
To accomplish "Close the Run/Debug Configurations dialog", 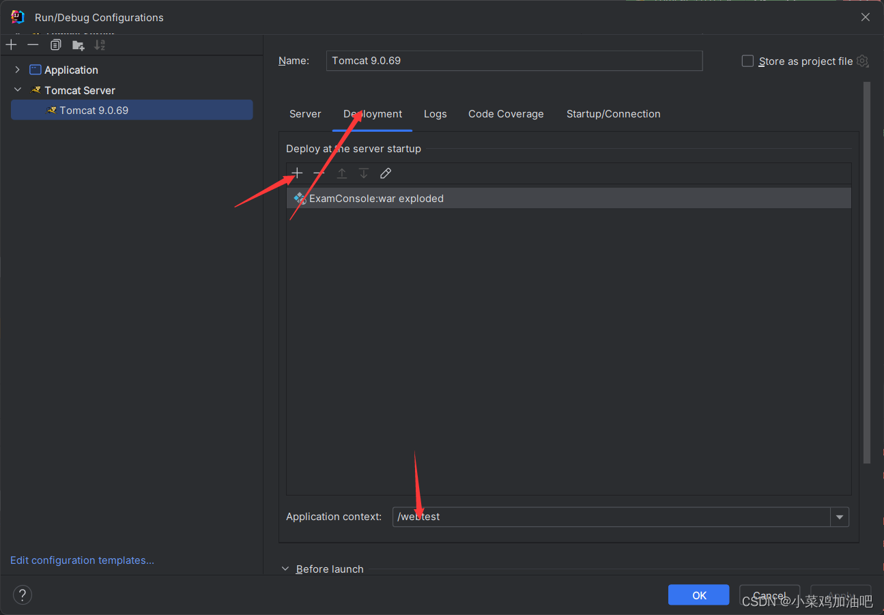I will click(x=865, y=17).
